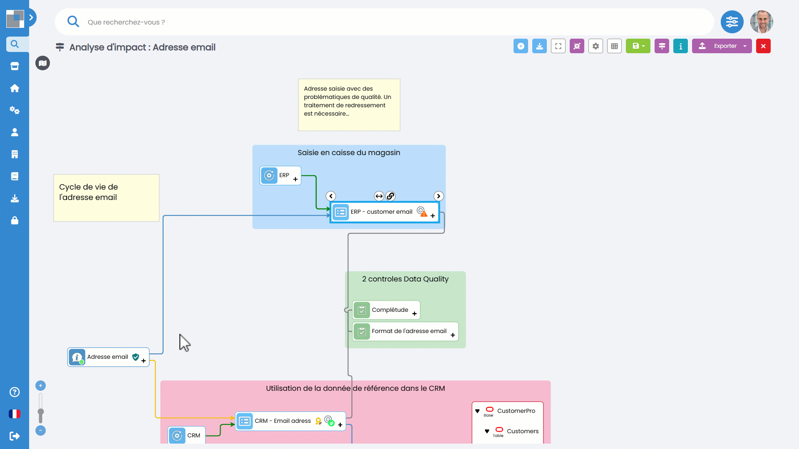The width and height of the screenshot is (799, 449).
Task: Click the map legend icon
Action: 42,63
